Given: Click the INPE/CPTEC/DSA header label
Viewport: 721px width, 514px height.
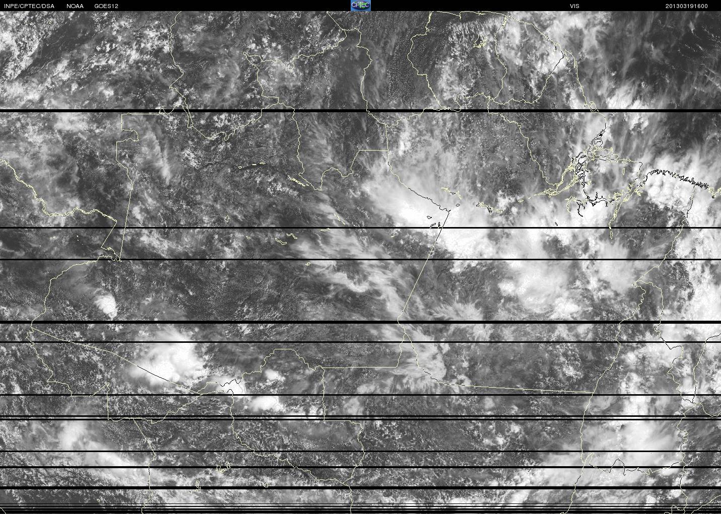Looking at the screenshot, I should (x=29, y=6).
